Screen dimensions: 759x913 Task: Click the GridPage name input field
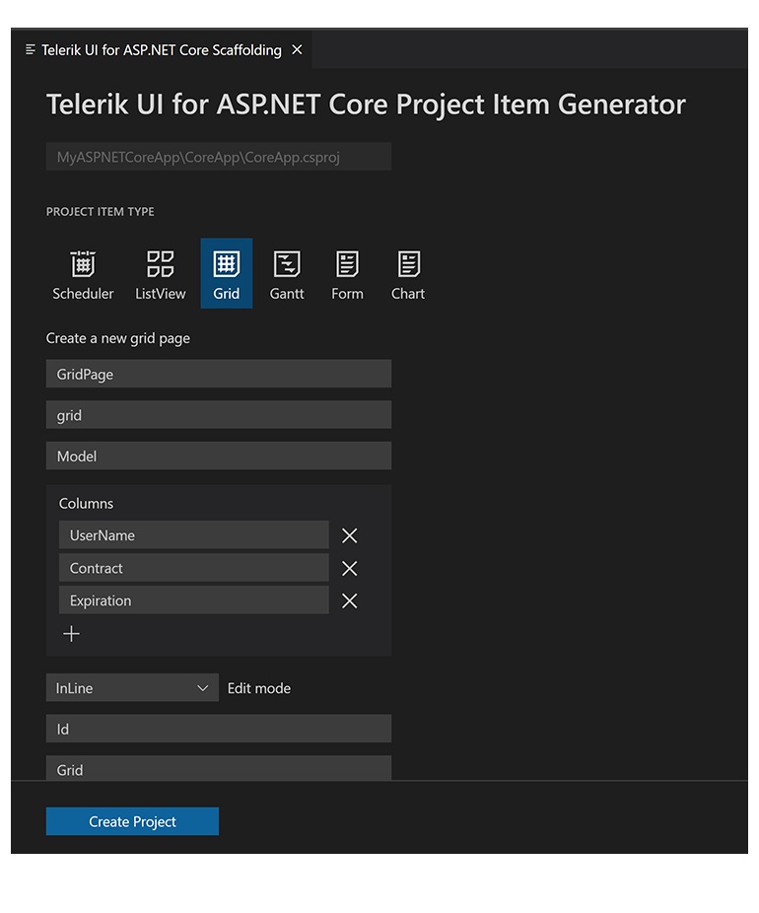[x=218, y=374]
